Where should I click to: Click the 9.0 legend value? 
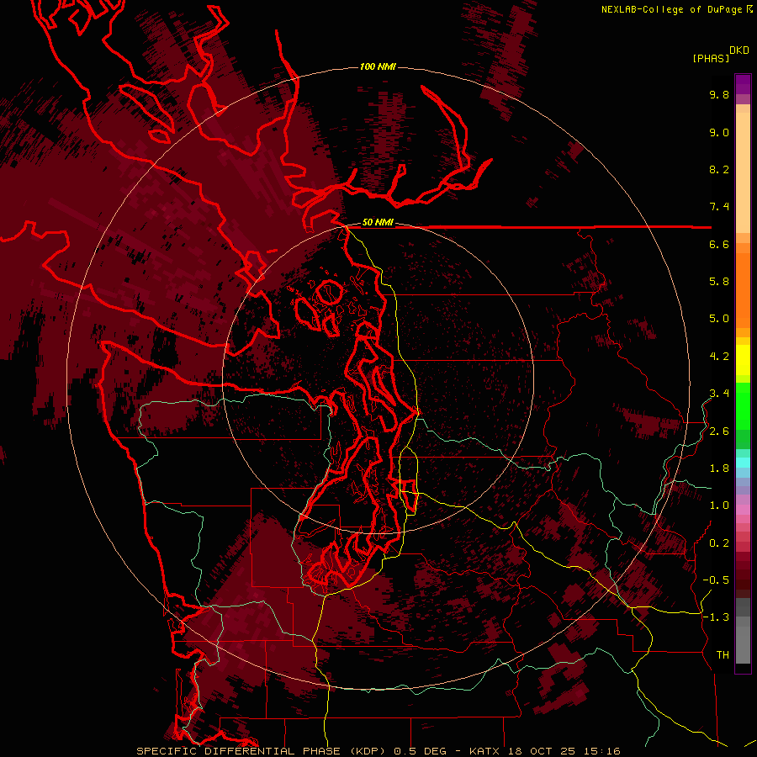tap(719, 133)
